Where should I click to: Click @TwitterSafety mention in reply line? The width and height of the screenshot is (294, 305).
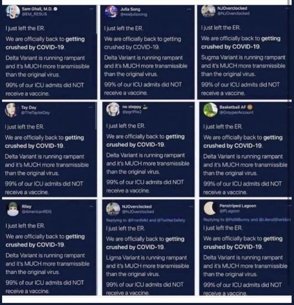pyautogui.click(x=171, y=220)
